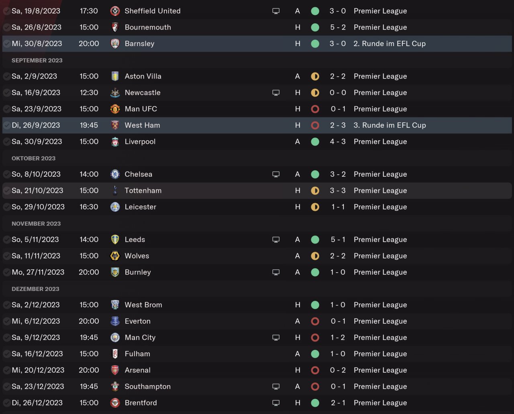Screen dimensions: 514x414
Task: Collapse the NOVEMBER 2023 month section
Action: tap(36, 224)
